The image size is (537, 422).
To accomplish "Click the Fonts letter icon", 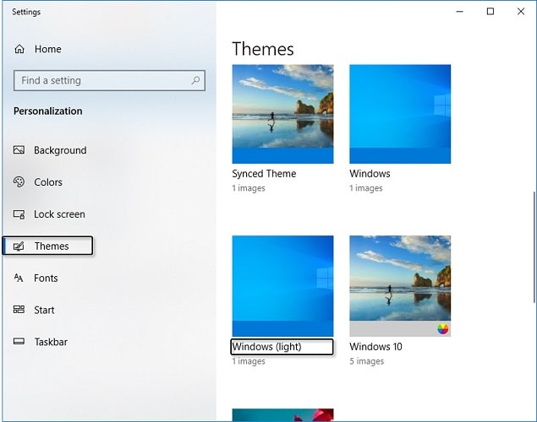I will point(19,278).
